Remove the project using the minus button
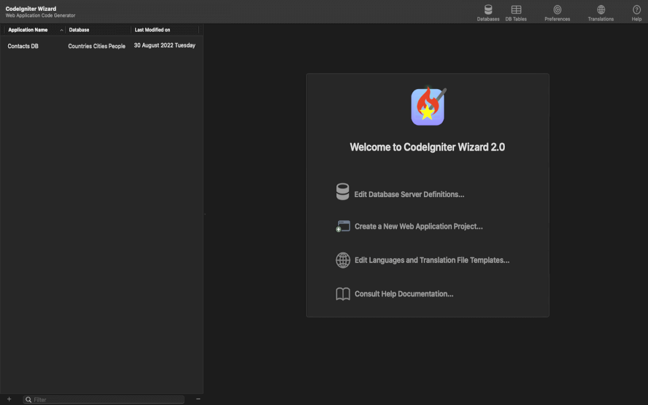 point(198,399)
